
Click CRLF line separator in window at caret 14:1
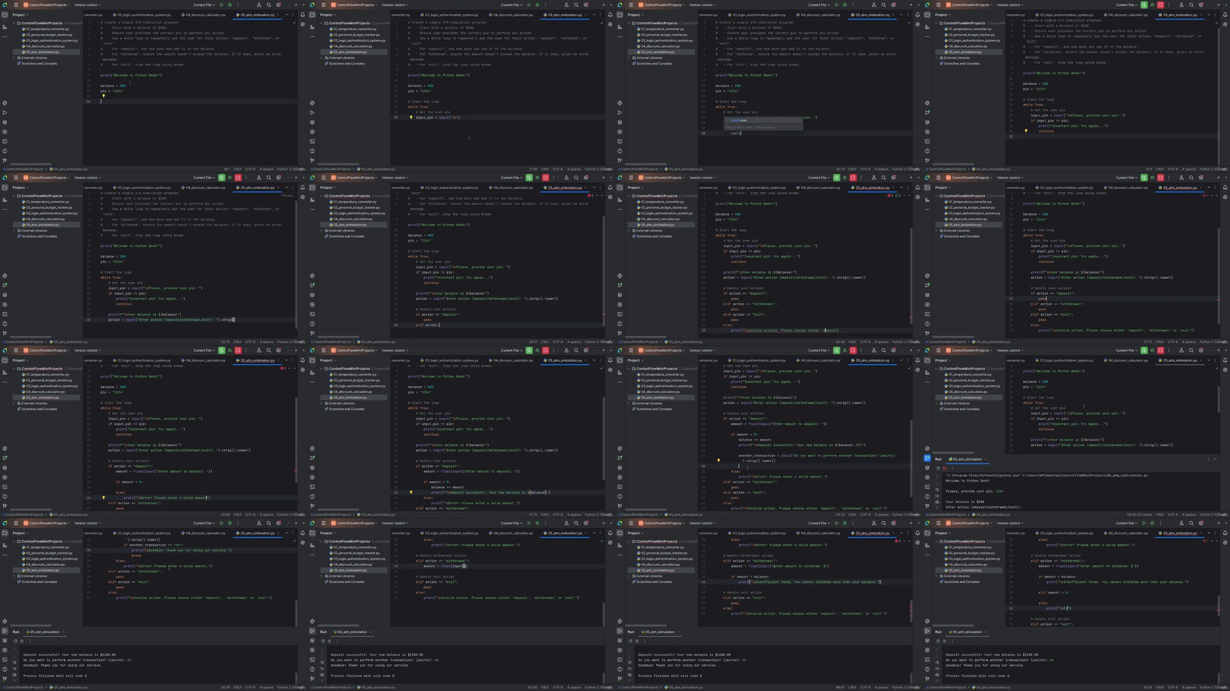point(237,169)
